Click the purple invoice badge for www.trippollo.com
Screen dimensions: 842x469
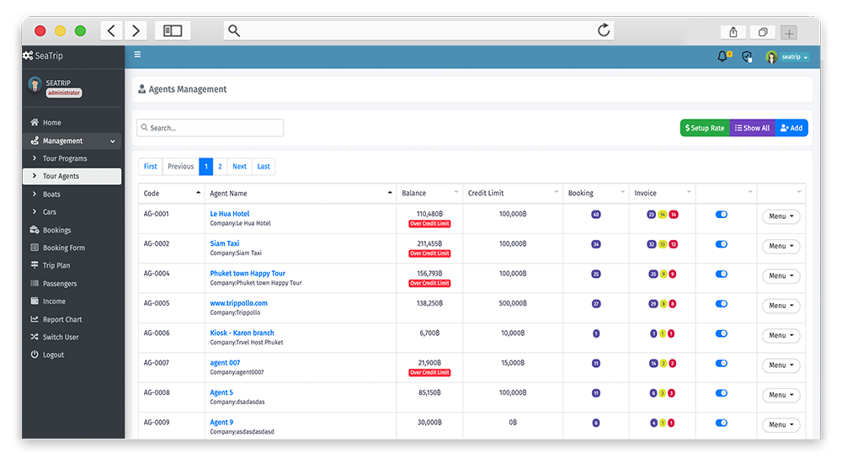(653, 303)
